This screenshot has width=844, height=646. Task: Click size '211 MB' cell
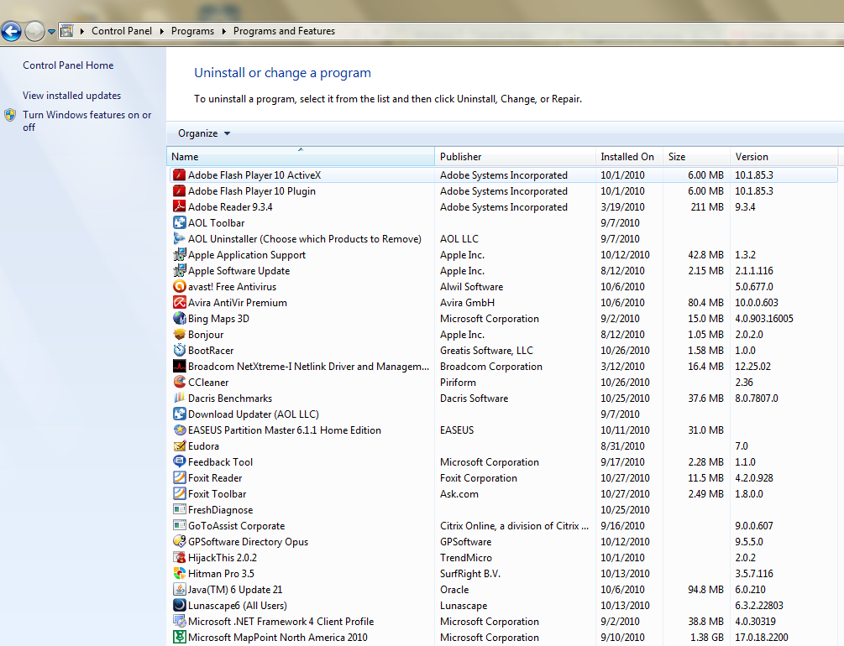[x=707, y=207]
